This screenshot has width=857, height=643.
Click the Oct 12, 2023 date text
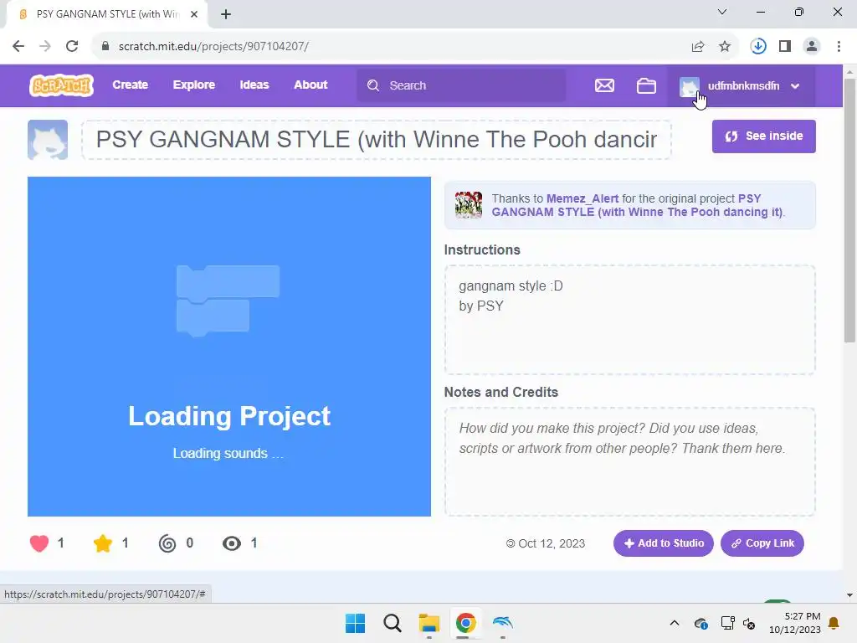click(552, 543)
